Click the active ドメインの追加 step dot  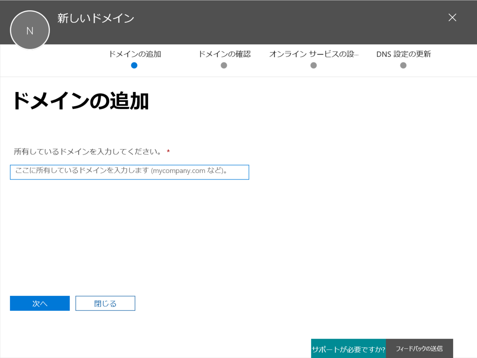(134, 65)
